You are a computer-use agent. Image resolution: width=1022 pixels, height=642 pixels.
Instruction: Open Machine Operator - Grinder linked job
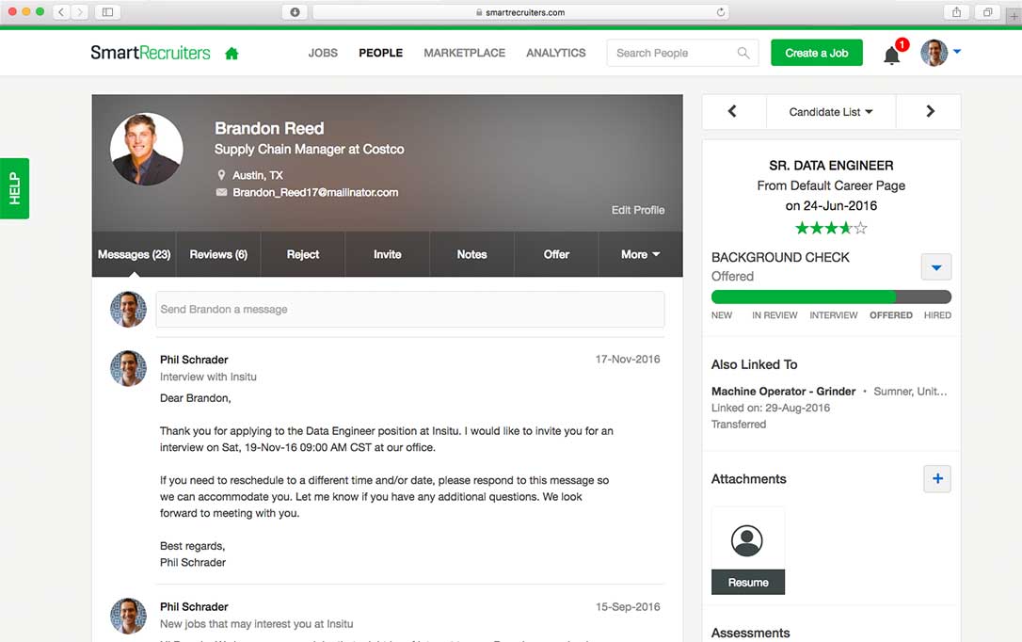tap(783, 391)
